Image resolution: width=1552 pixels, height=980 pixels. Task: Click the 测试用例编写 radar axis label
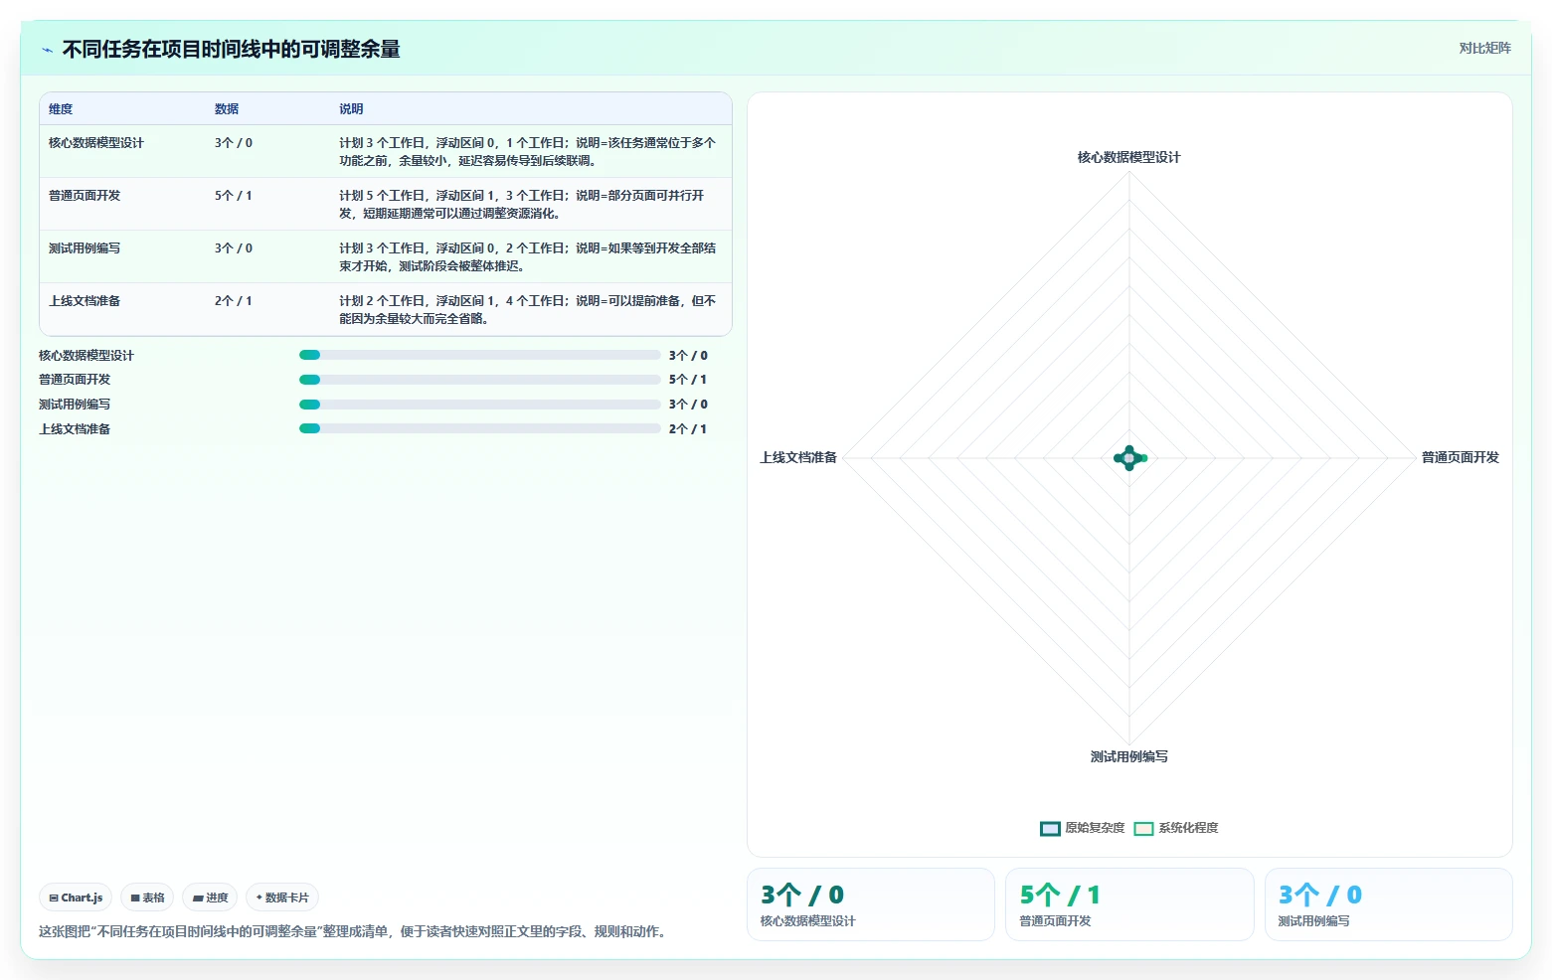click(1128, 756)
